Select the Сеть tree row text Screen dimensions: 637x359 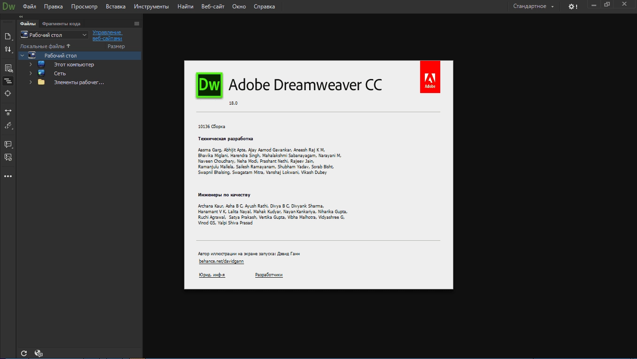pos(59,73)
